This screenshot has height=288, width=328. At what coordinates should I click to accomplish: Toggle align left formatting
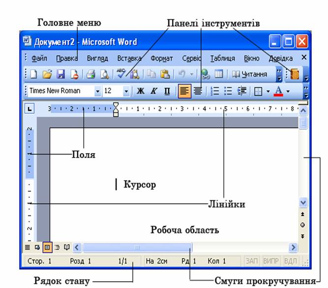(x=184, y=91)
